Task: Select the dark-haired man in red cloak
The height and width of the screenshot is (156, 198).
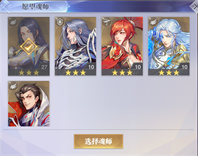Action: tap(29, 104)
